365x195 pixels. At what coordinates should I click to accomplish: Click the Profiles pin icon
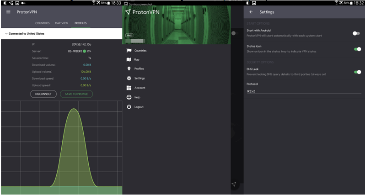pyautogui.click(x=129, y=69)
